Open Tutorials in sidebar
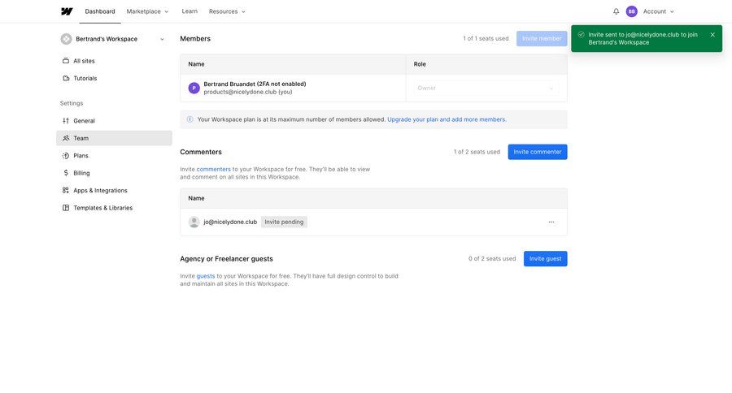732x393 pixels. (x=114, y=78)
